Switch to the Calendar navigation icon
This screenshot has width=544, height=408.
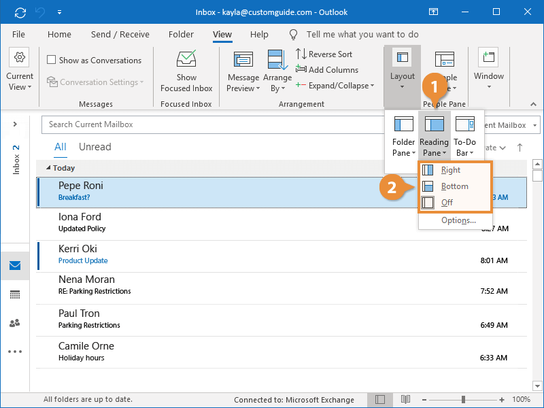15,294
